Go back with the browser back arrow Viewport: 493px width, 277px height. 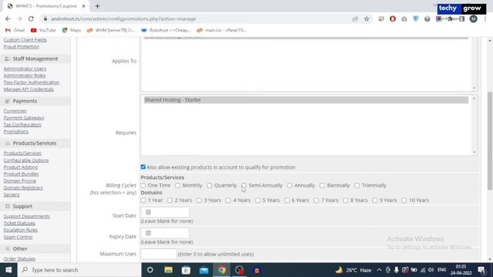coord(8,18)
